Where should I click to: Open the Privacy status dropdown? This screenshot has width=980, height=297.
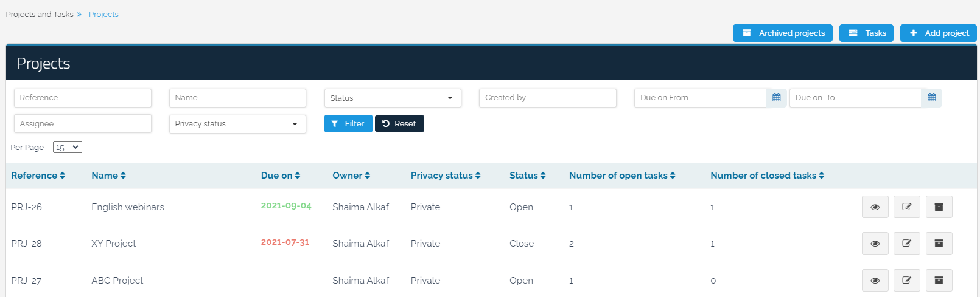[x=237, y=124]
